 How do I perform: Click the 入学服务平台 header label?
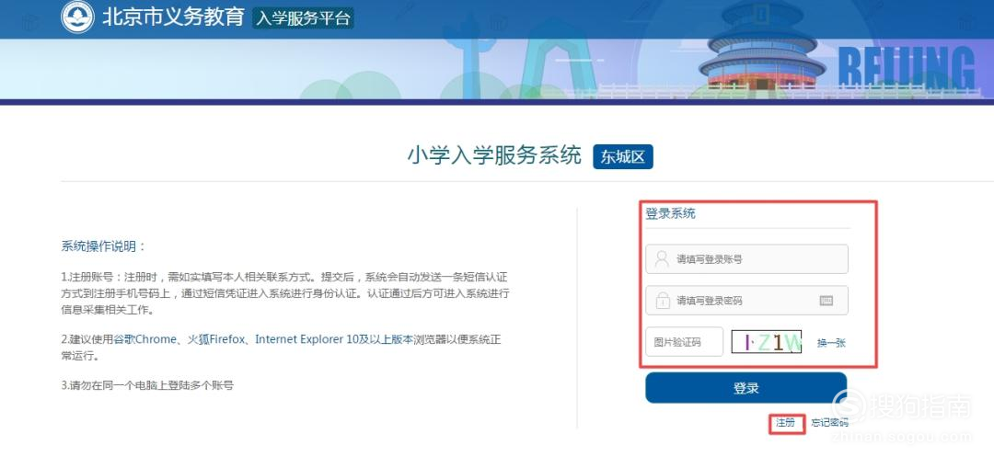point(303,18)
